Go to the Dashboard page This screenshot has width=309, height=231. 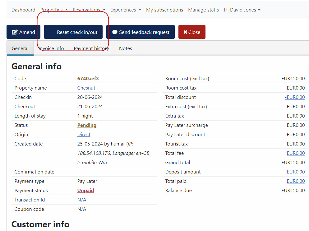(23, 10)
